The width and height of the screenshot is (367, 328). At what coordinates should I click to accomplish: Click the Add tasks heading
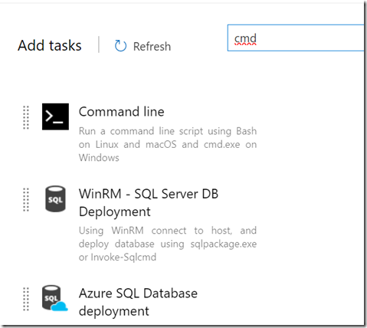click(x=50, y=45)
